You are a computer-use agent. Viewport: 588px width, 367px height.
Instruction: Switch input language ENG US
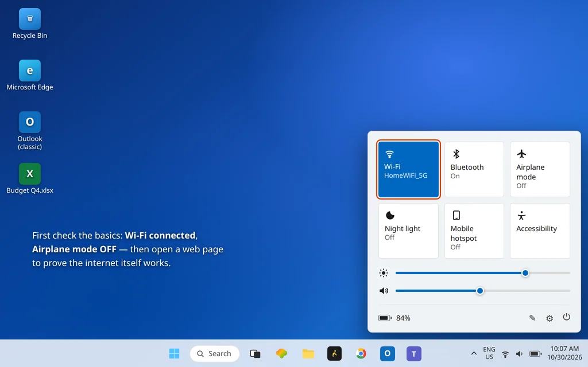click(489, 353)
